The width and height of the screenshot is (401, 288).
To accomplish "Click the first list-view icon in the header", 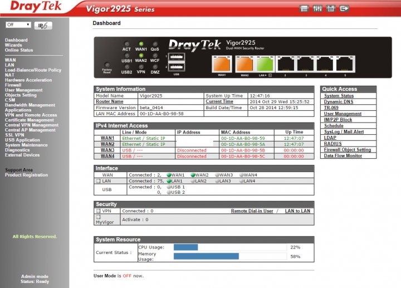I will (304, 9).
